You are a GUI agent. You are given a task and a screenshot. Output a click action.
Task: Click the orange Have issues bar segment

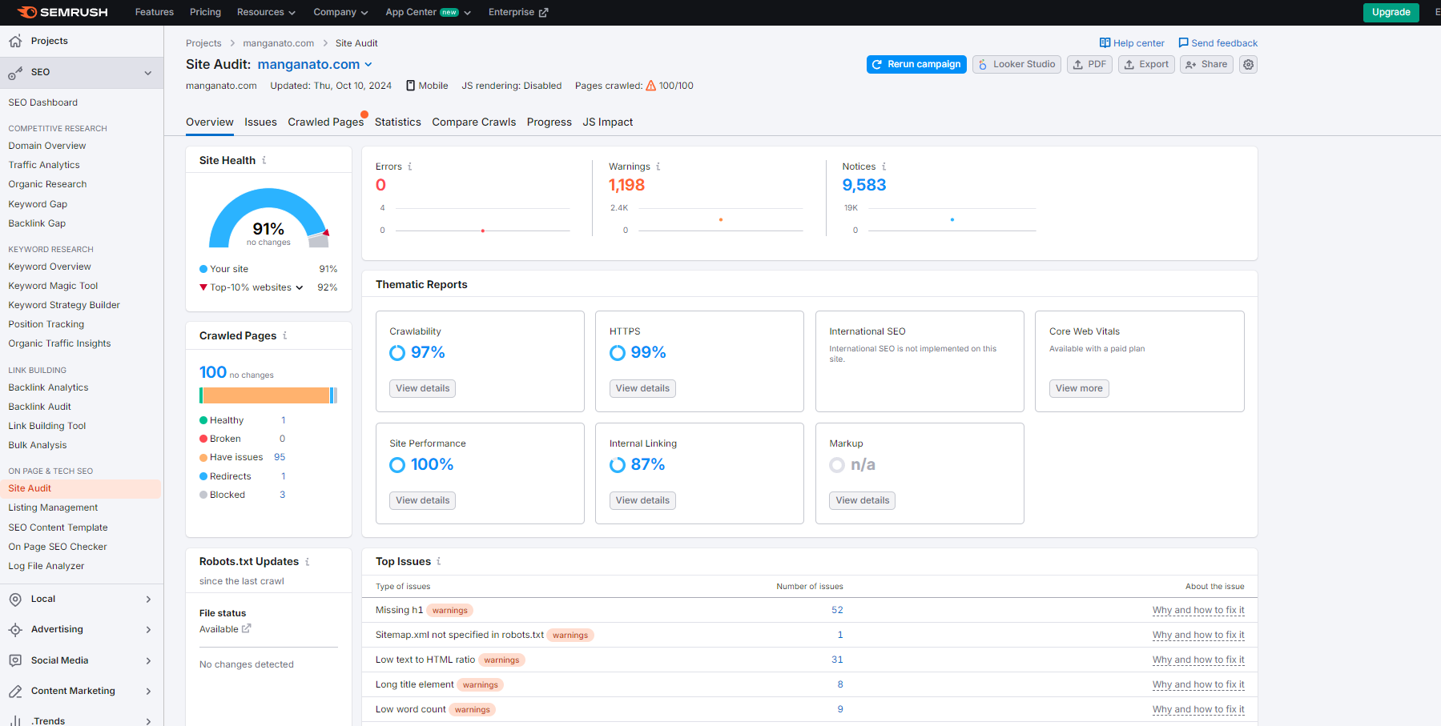pos(266,395)
